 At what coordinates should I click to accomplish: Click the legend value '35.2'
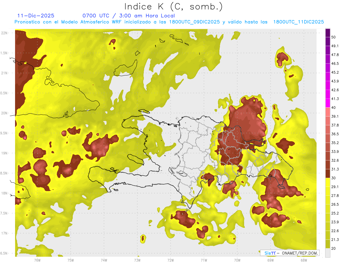pyautogui.click(x=335, y=143)
